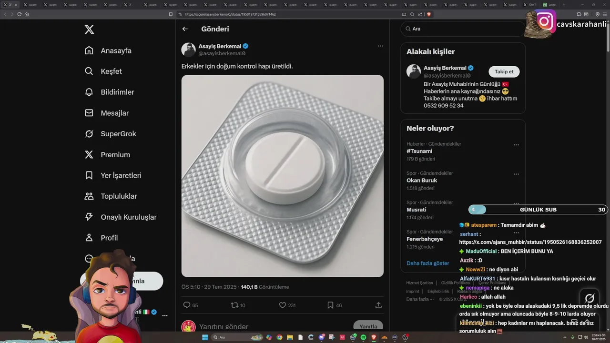610x343 pixels.
Task: Click Hizmet Şartları footer link
Action: [x=420, y=283]
